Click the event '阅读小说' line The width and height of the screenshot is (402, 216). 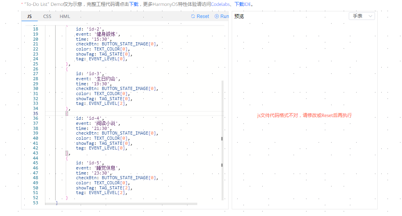[98, 124]
